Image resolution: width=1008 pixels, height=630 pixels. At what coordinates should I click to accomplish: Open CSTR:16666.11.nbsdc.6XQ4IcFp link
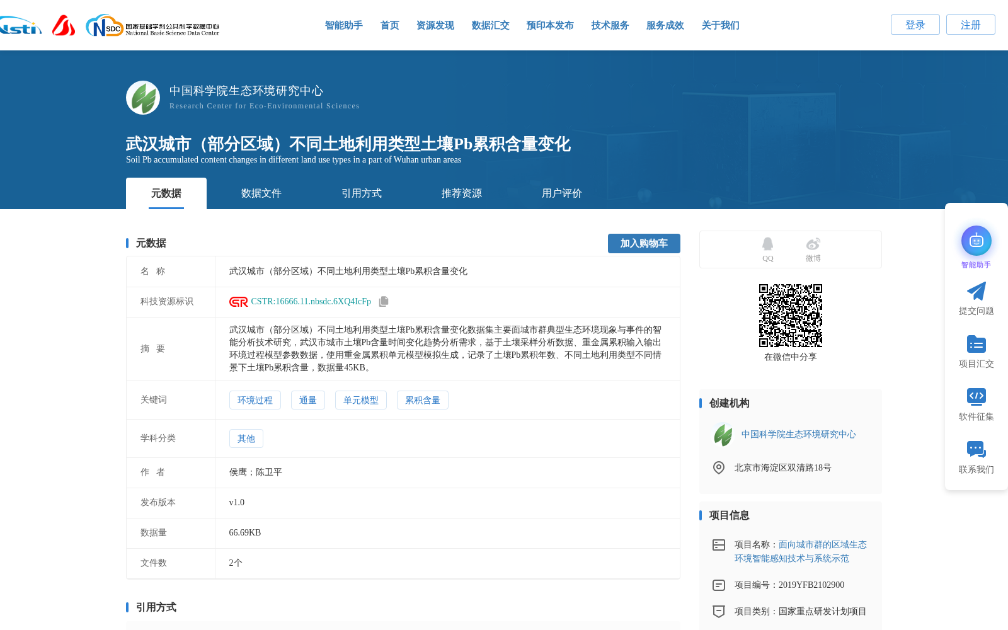[x=311, y=302]
